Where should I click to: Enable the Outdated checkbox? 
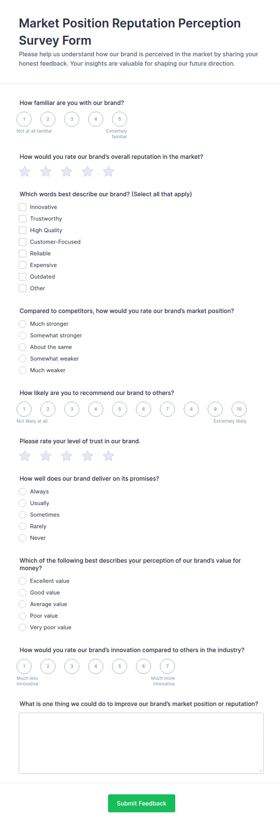click(x=22, y=276)
